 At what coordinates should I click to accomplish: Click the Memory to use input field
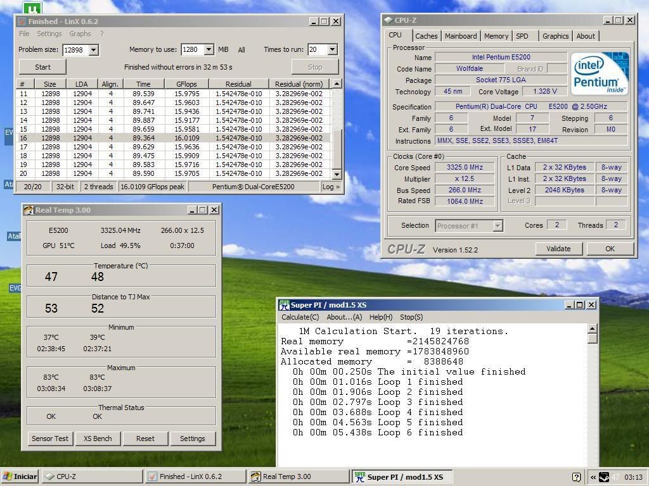(193, 49)
